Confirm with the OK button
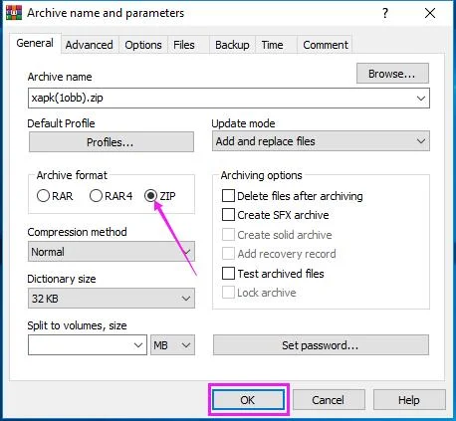This screenshot has width=456, height=421. point(248,399)
